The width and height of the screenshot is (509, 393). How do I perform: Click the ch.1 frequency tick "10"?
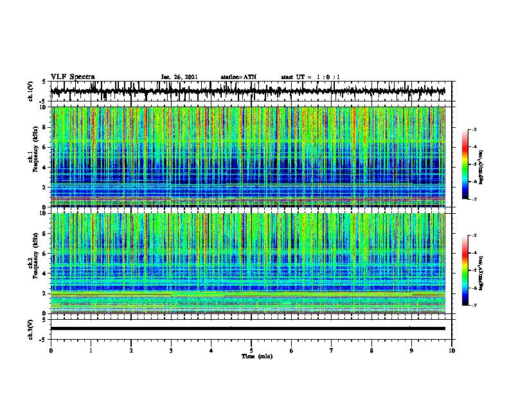click(x=44, y=107)
